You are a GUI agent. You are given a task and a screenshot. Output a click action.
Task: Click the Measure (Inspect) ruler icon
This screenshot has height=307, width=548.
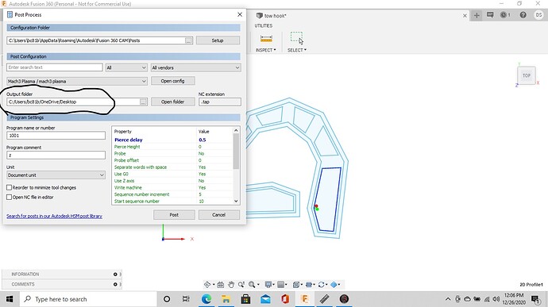click(266, 38)
